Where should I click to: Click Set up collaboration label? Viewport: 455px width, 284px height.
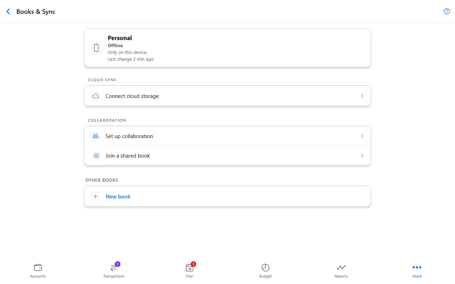[129, 136]
